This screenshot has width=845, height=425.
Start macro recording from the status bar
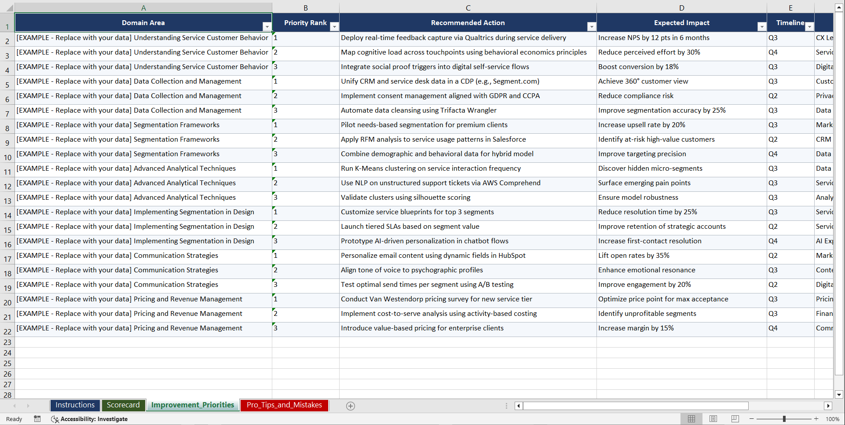coord(37,419)
